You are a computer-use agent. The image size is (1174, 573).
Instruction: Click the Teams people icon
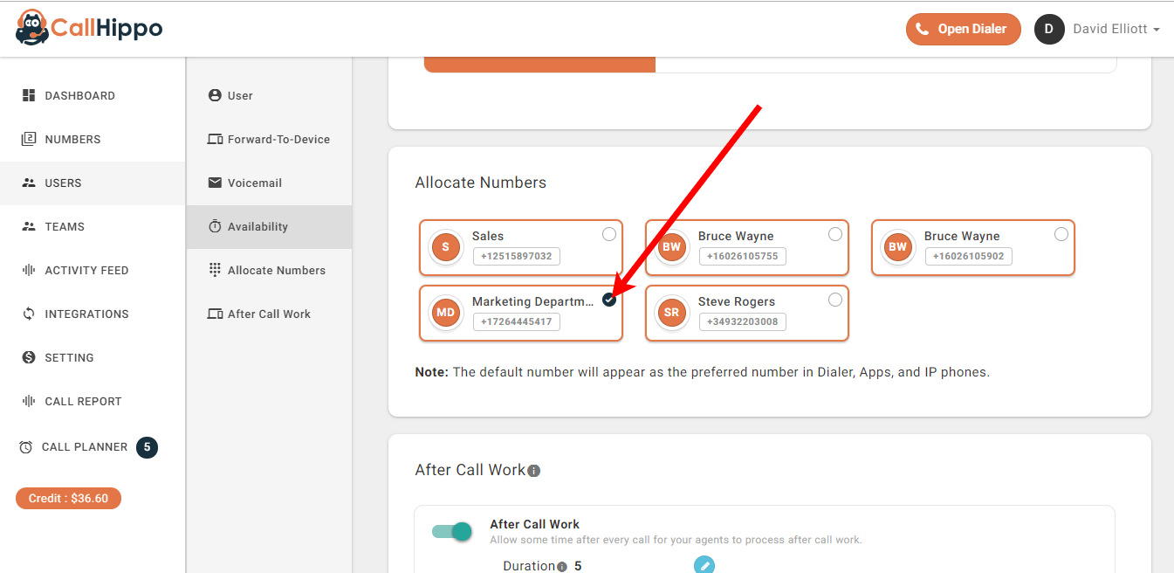pos(29,226)
